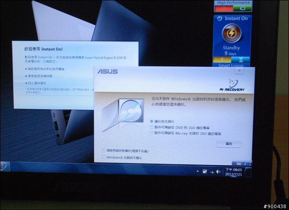Click the power plug battery tray icon
Viewport: 289px width, 210px height.
click(205, 172)
